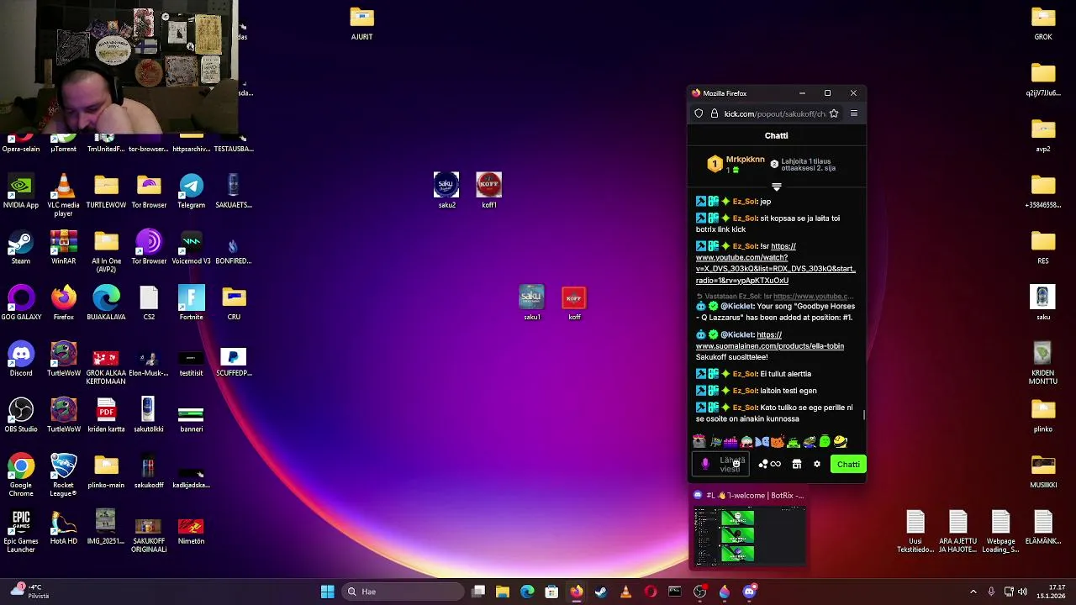Select the Webpage Loading text file icon
Screen dimensions: 1076x605
coord(1000,532)
